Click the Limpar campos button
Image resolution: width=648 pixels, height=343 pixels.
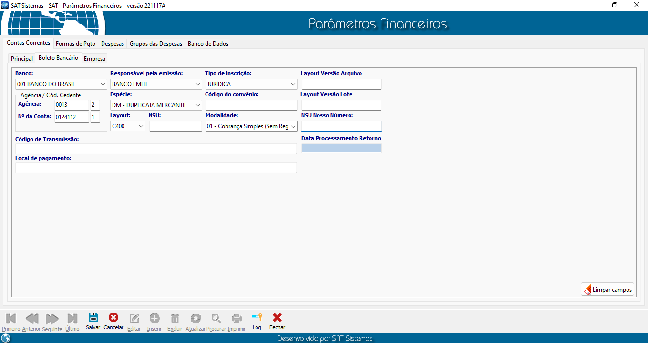pos(607,290)
